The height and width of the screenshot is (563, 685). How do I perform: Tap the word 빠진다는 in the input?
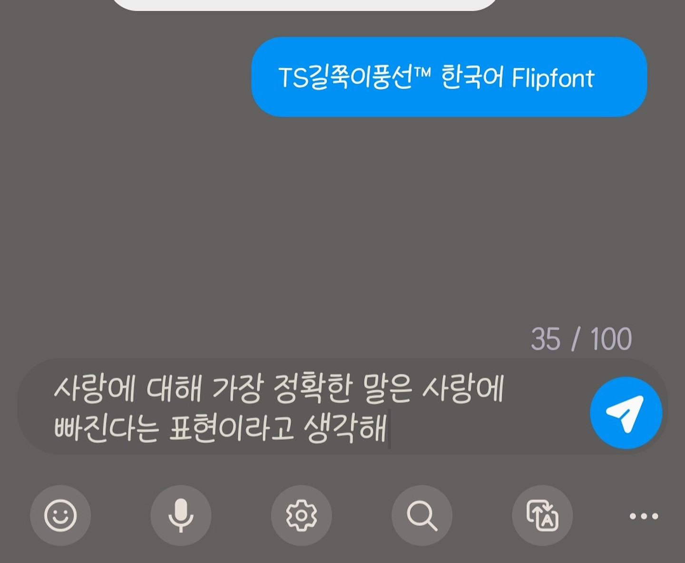click(x=106, y=428)
